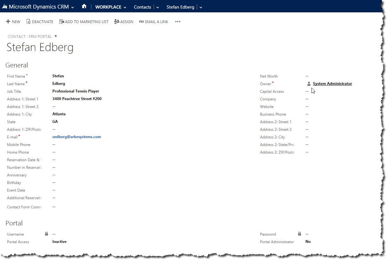
Task: Click the Add to Marketing List icon
Action: coord(61,22)
